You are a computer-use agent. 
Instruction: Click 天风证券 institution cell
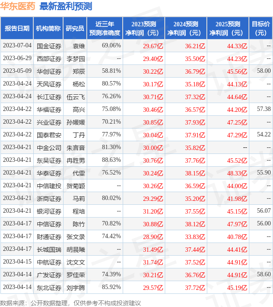pyautogui.click(x=49, y=84)
